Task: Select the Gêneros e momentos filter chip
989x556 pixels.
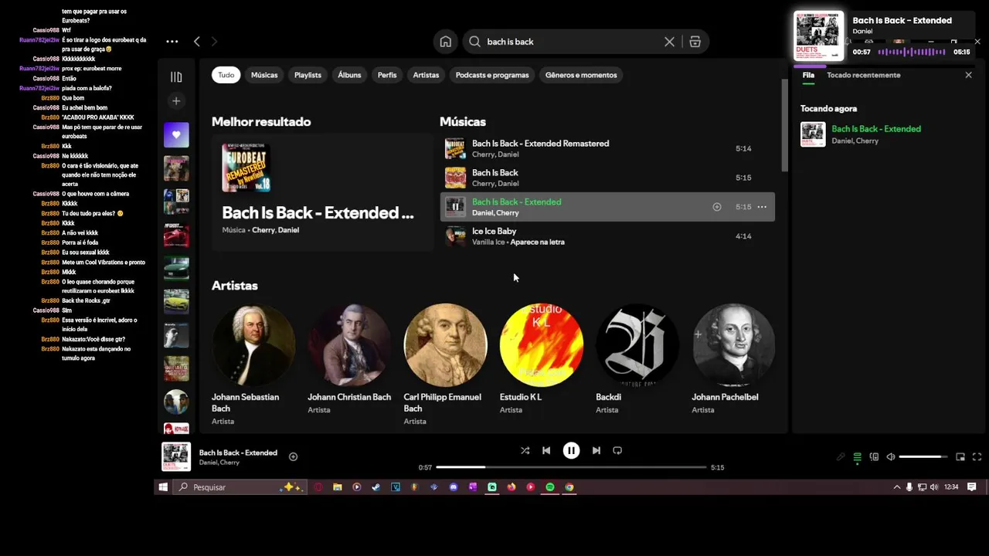Action: coord(581,75)
